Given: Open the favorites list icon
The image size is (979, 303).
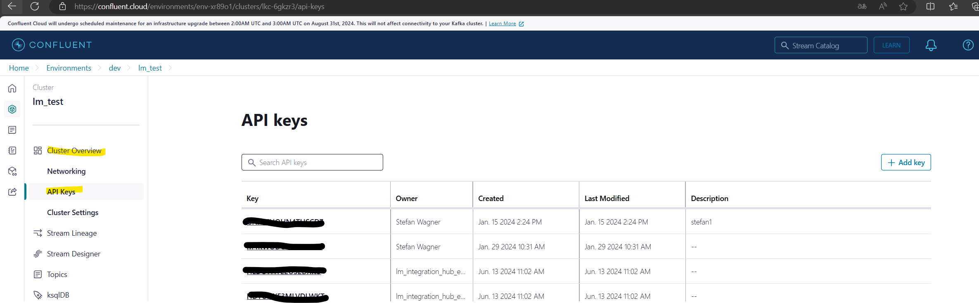Looking at the screenshot, I should [953, 6].
